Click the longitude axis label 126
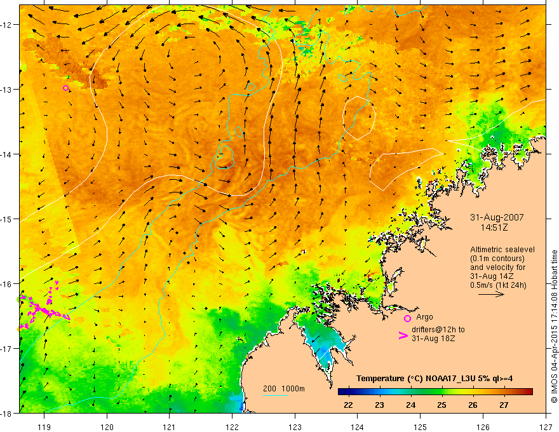The height and width of the screenshot is (432, 559). pyautogui.click(x=483, y=427)
